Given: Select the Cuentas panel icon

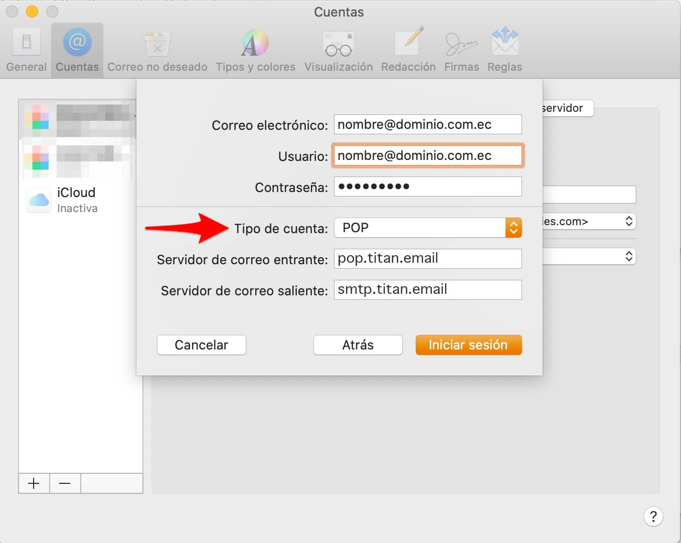Looking at the screenshot, I should (x=77, y=50).
